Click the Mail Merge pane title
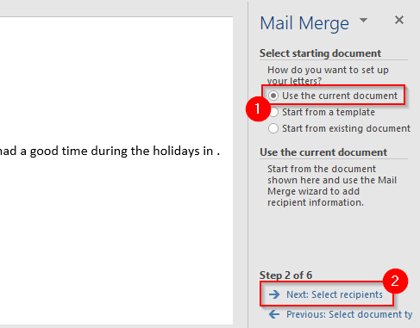 [x=304, y=23]
